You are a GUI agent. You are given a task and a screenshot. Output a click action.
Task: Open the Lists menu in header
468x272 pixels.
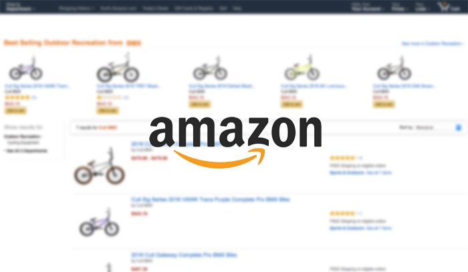click(422, 7)
